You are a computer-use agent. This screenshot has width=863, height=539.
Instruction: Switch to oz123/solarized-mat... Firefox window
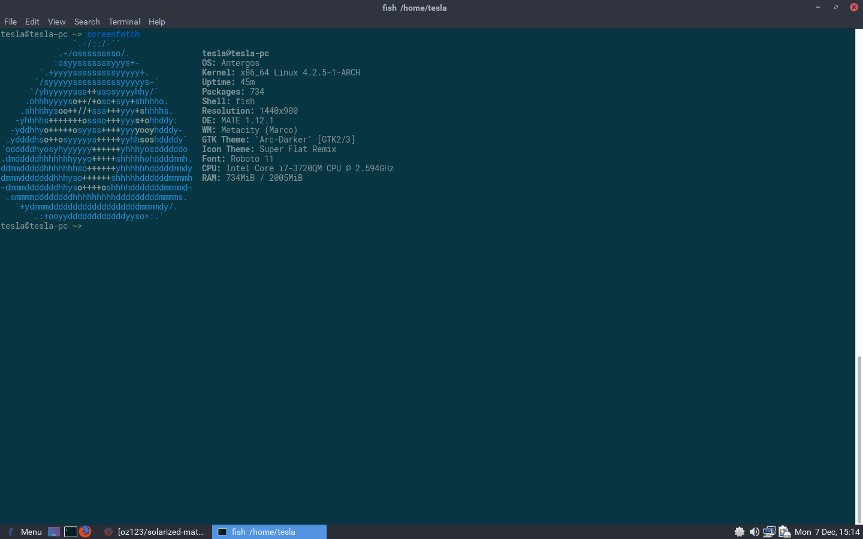tap(155, 532)
